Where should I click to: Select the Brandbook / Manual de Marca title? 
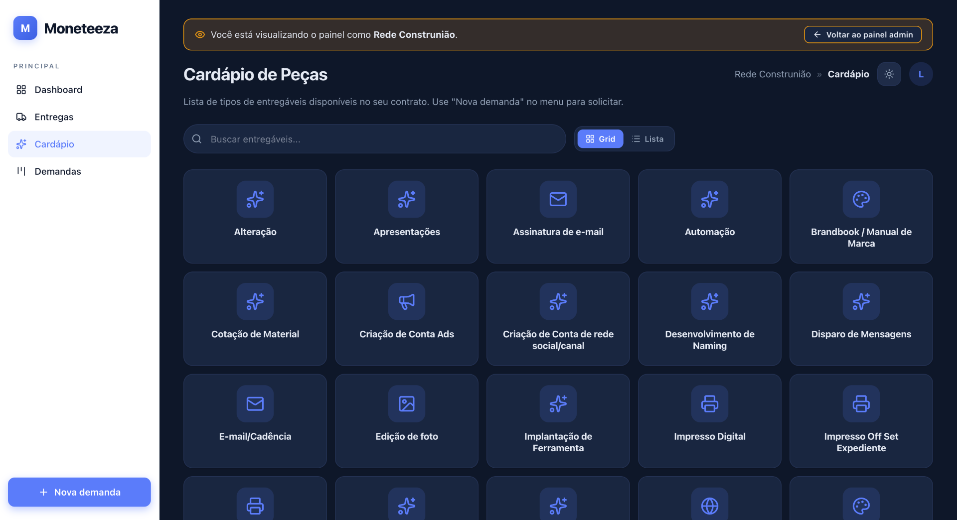point(861,238)
